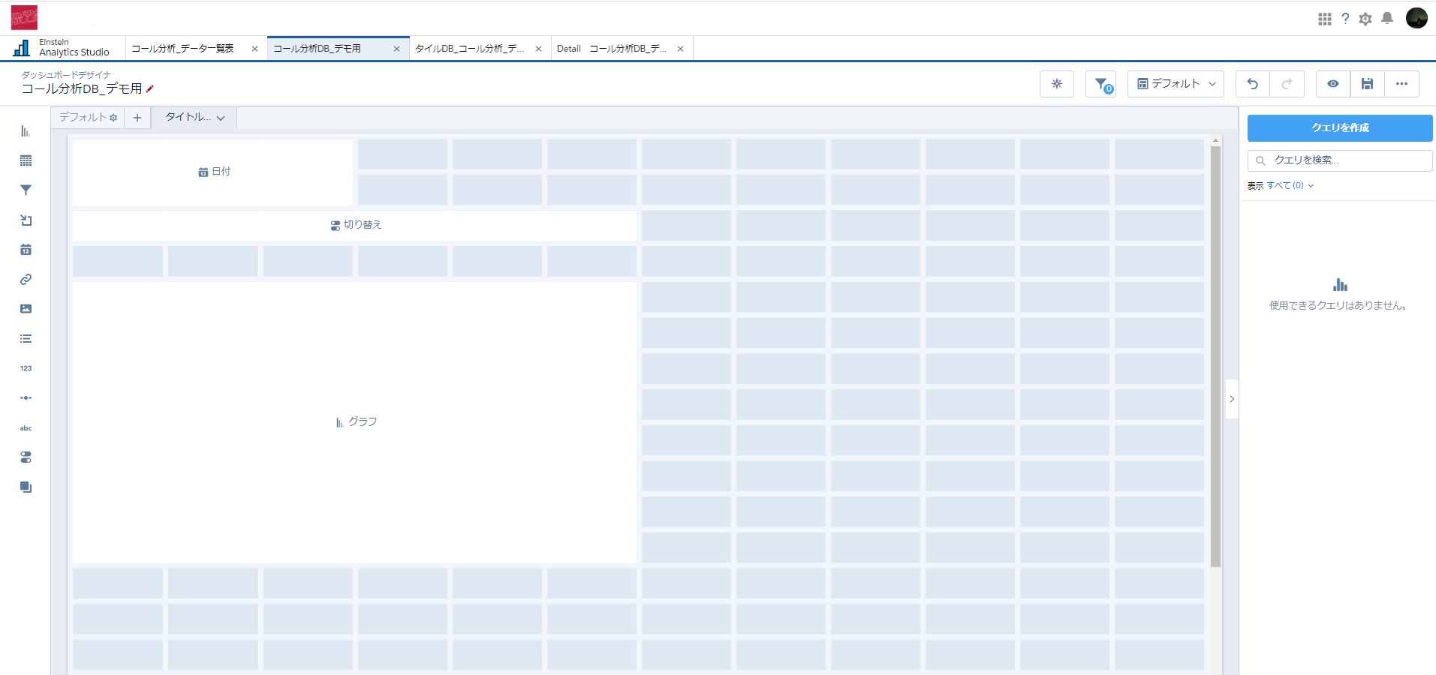Add new layout with plus button

tap(137, 118)
